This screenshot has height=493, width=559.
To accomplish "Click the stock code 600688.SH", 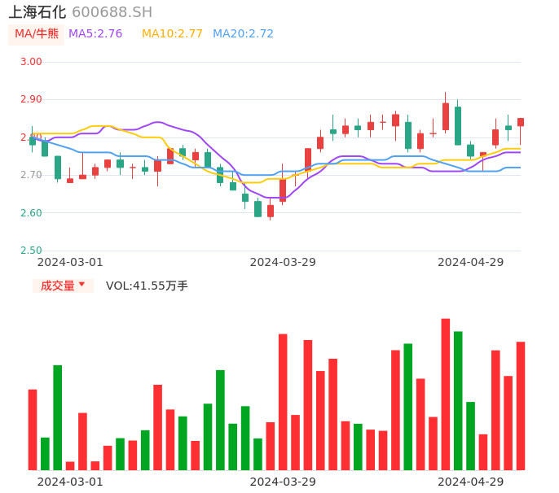I will point(112,12).
